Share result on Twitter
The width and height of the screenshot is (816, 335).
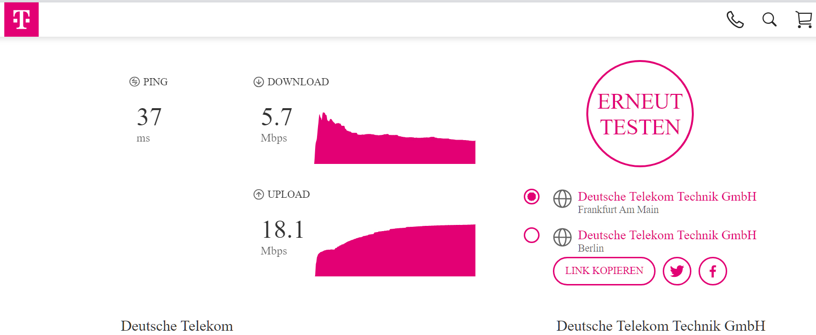click(677, 271)
